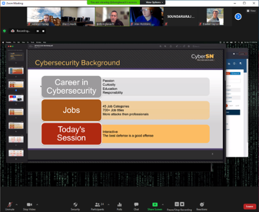The height and width of the screenshot is (212, 259).
Task: Expand arrow next to Participants
Action: coord(108,205)
